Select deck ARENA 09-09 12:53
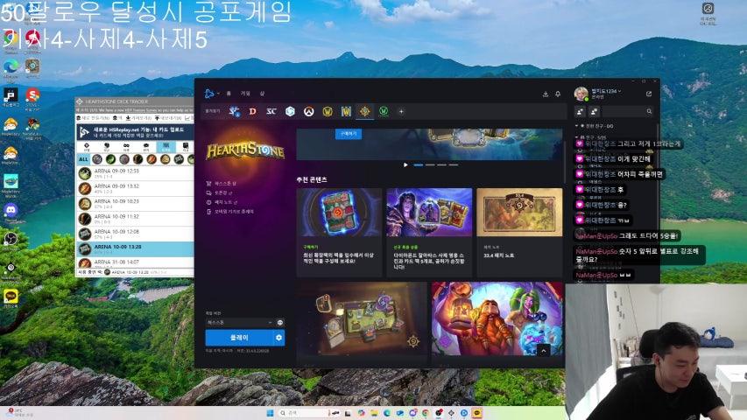The image size is (747, 420). 135,173
